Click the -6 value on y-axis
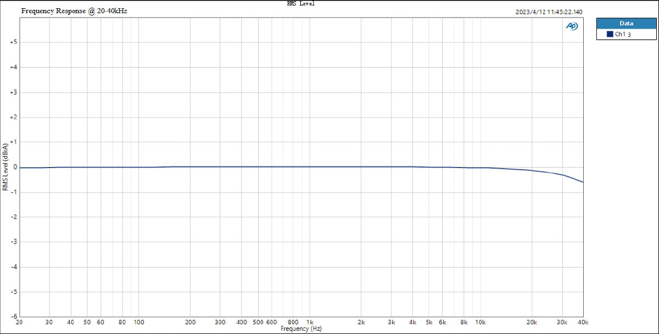This screenshot has height=334, width=659. [15, 315]
